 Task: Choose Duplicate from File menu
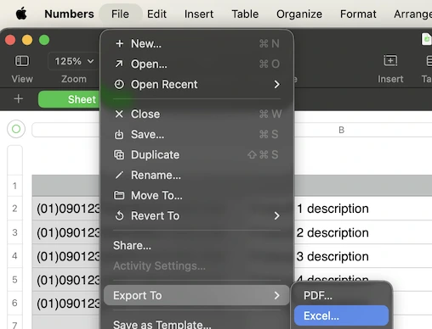coord(196,154)
